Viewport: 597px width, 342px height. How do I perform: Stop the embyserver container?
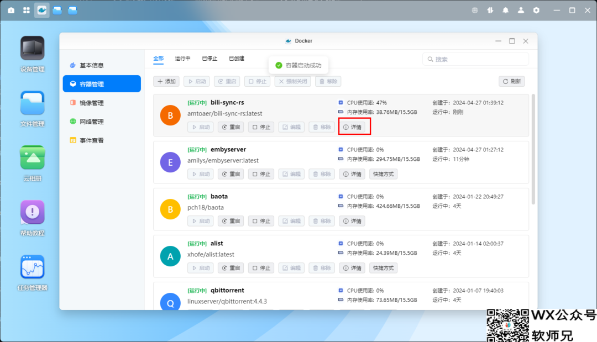[261, 174]
